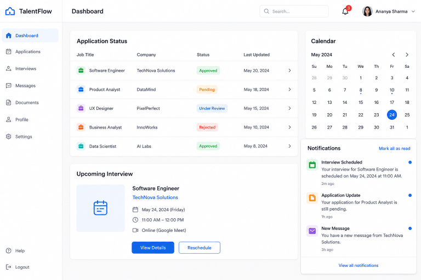Click the purple New Message envelope icon

312,231
